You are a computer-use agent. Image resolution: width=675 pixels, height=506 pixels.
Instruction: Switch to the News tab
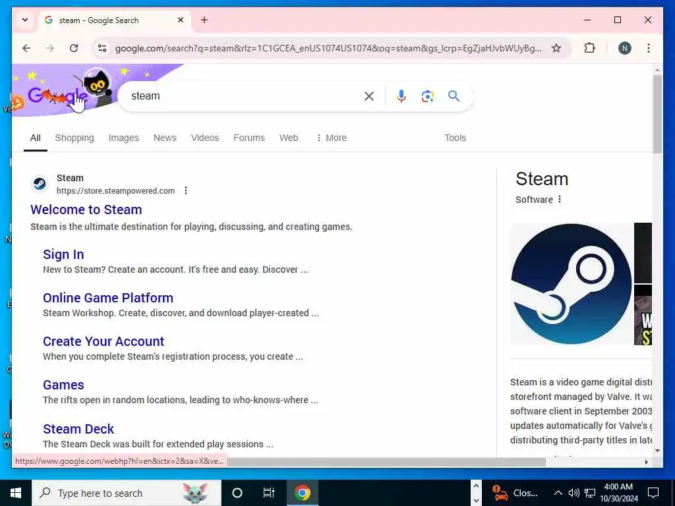click(165, 138)
